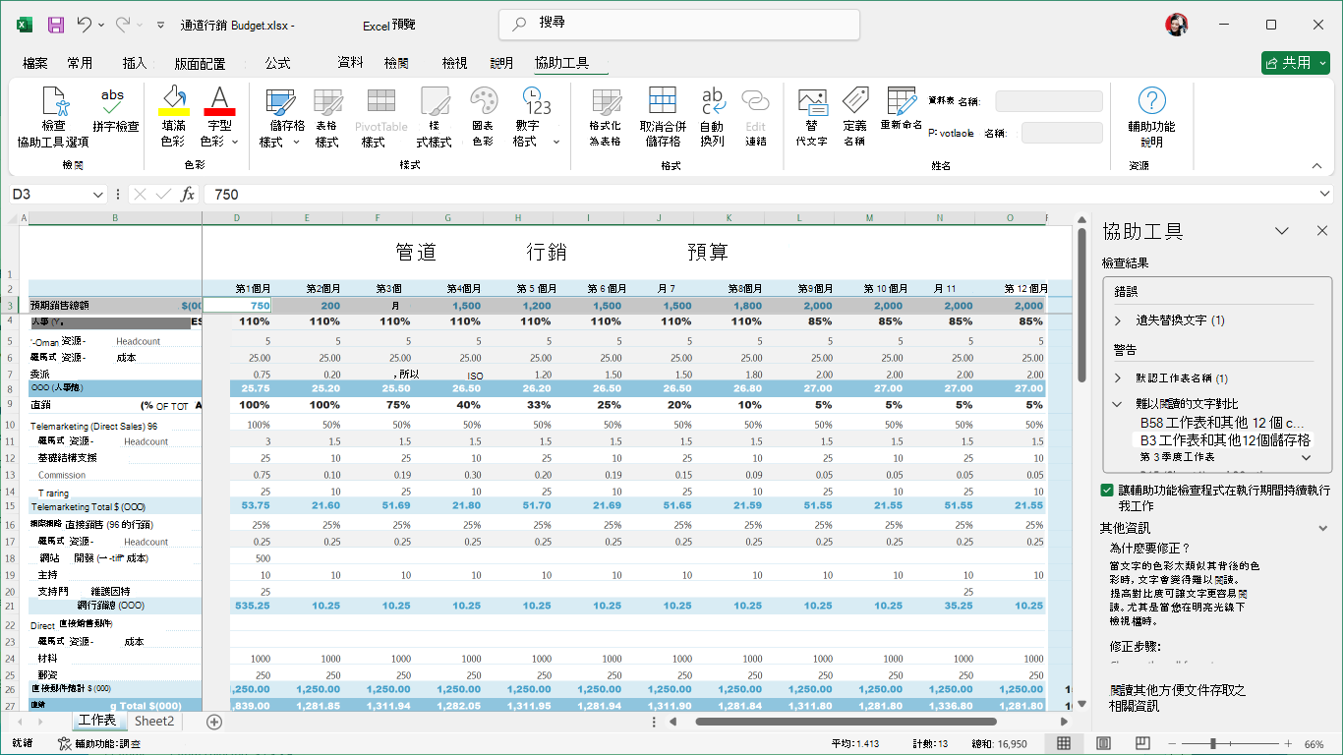Screen dimensions: 1343x755
Task: Open the 字型色彩 dropdown arrow
Action: point(235,142)
